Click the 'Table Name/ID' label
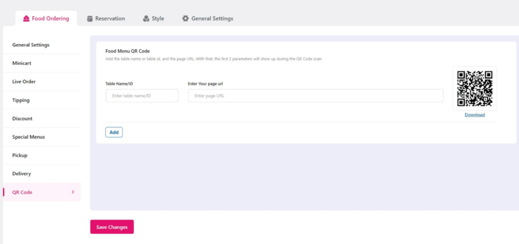 click(x=119, y=84)
